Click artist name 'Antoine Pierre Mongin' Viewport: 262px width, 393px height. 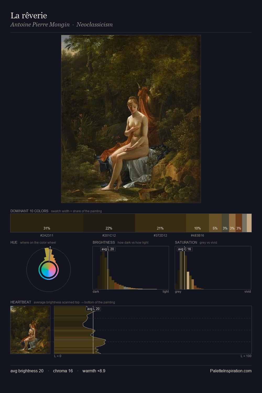pyautogui.click(x=40, y=24)
